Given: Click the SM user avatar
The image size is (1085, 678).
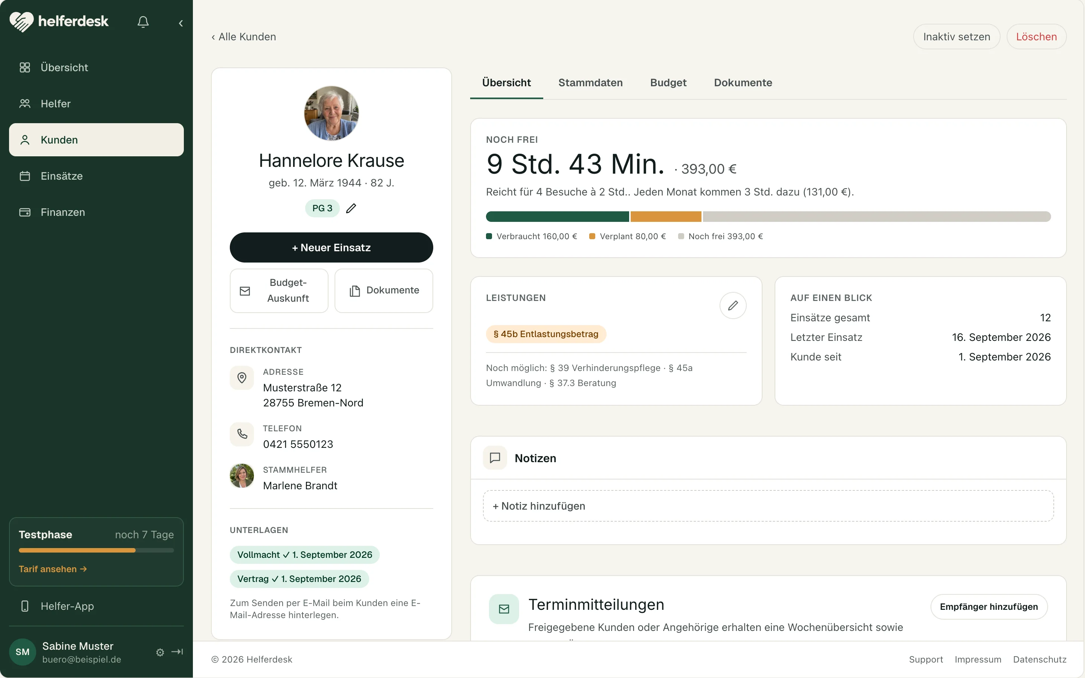Looking at the screenshot, I should coord(23,652).
